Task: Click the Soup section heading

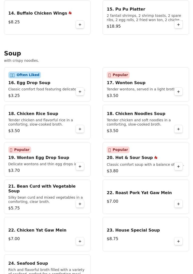Action: click(13, 53)
